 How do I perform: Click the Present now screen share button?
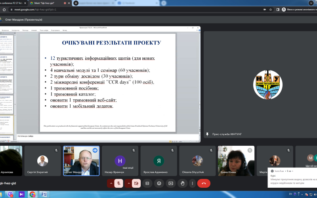[x=171, y=183]
